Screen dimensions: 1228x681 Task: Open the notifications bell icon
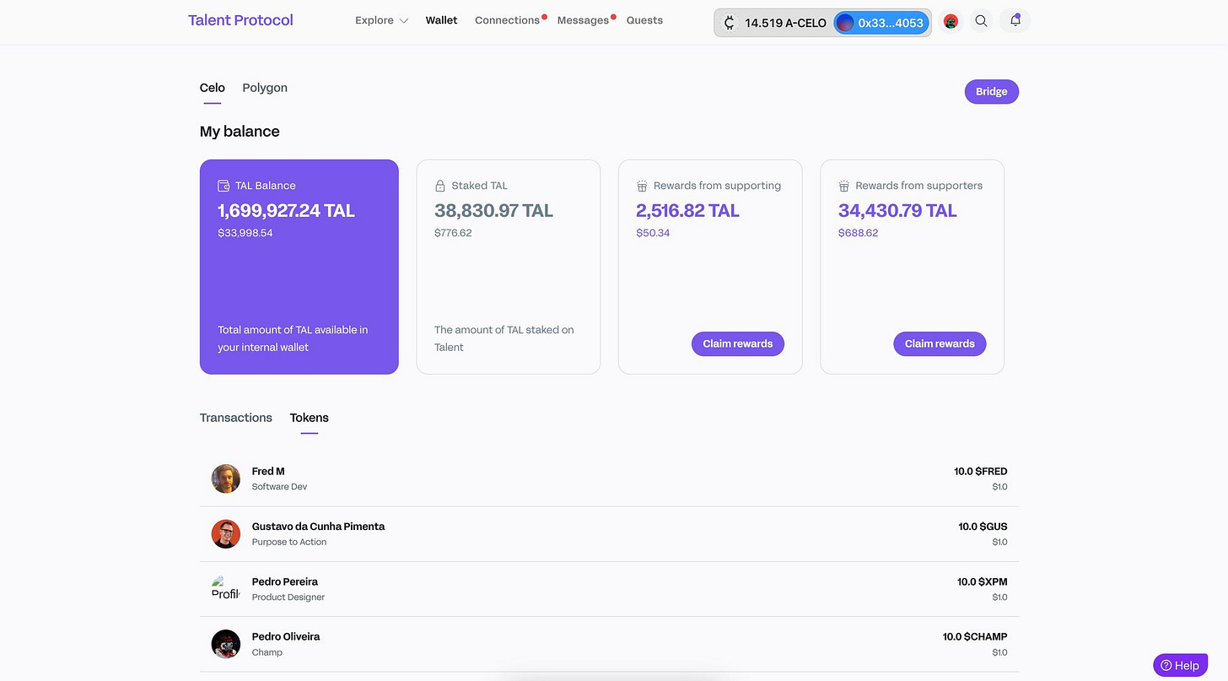tap(1015, 21)
